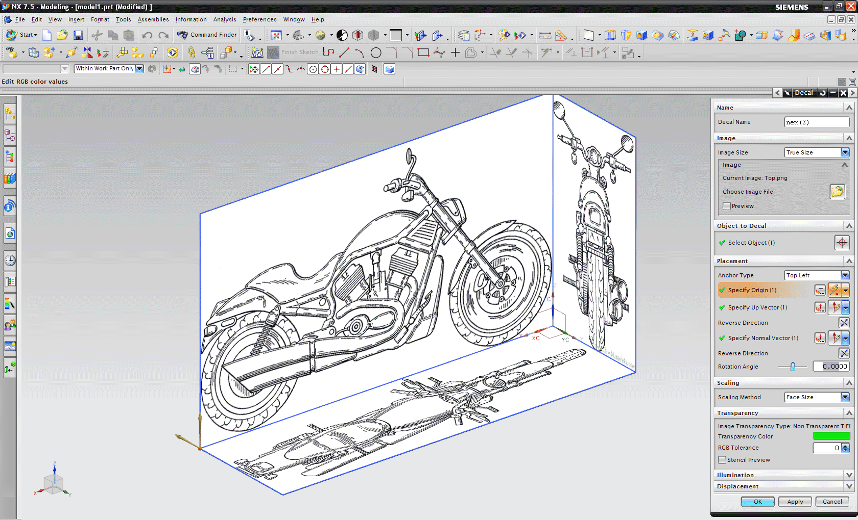Open the Image Size dropdown
858x520 pixels.
click(x=845, y=152)
